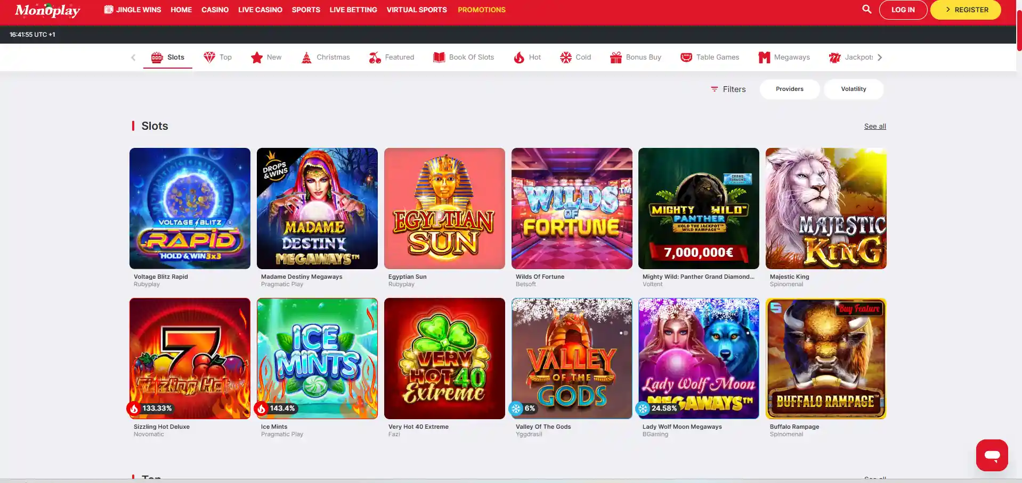This screenshot has width=1022, height=483.
Task: Expand more categories with the right chevron
Action: (x=880, y=57)
